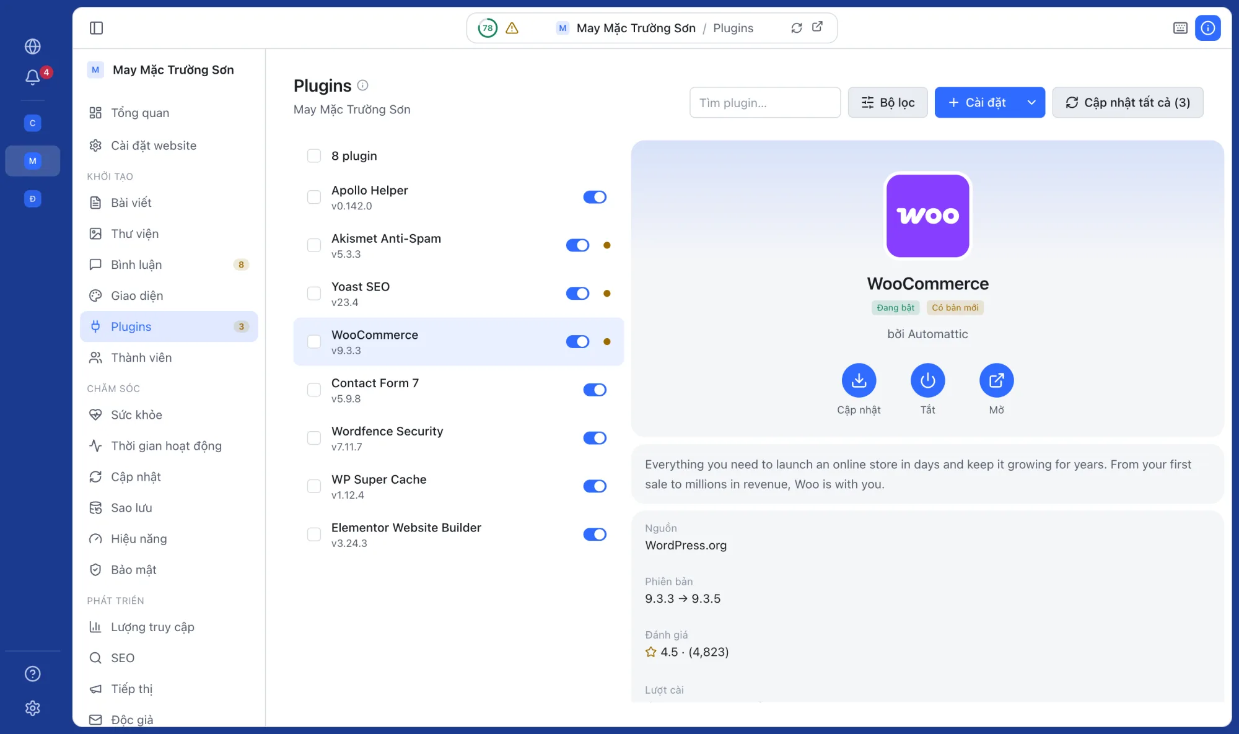Disable Yoast SEO toggle

click(577, 294)
